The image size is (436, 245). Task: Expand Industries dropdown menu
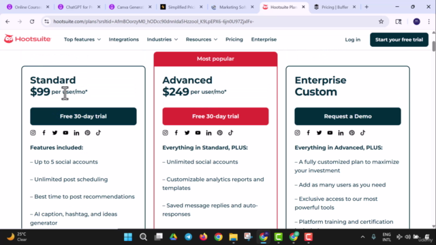point(162,39)
